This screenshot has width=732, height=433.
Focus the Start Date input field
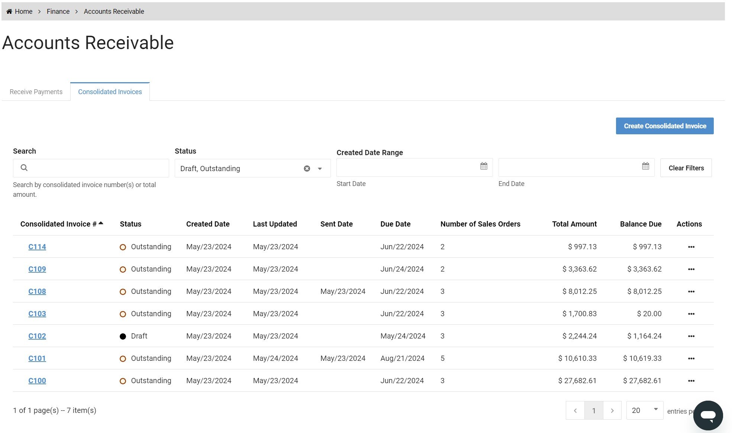click(415, 167)
